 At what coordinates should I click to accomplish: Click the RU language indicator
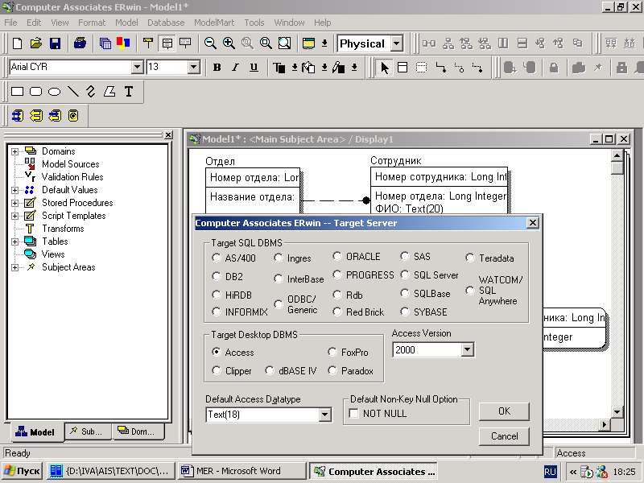tap(550, 472)
